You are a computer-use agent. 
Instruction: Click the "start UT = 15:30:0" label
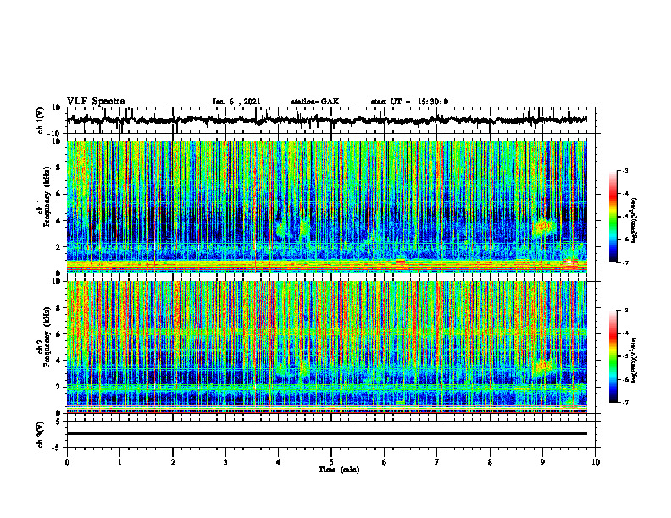point(409,102)
